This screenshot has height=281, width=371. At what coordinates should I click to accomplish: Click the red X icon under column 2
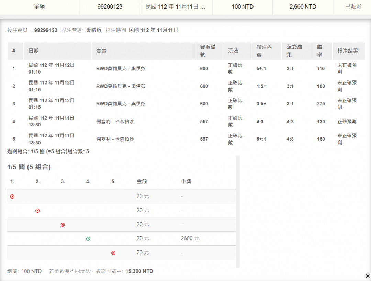(37, 211)
